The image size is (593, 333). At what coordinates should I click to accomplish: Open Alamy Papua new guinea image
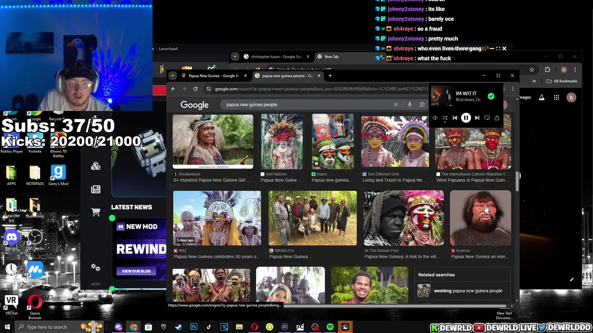click(x=333, y=142)
